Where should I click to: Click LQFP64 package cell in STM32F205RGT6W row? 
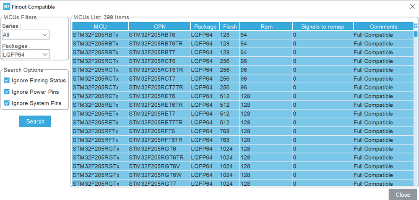205,175
